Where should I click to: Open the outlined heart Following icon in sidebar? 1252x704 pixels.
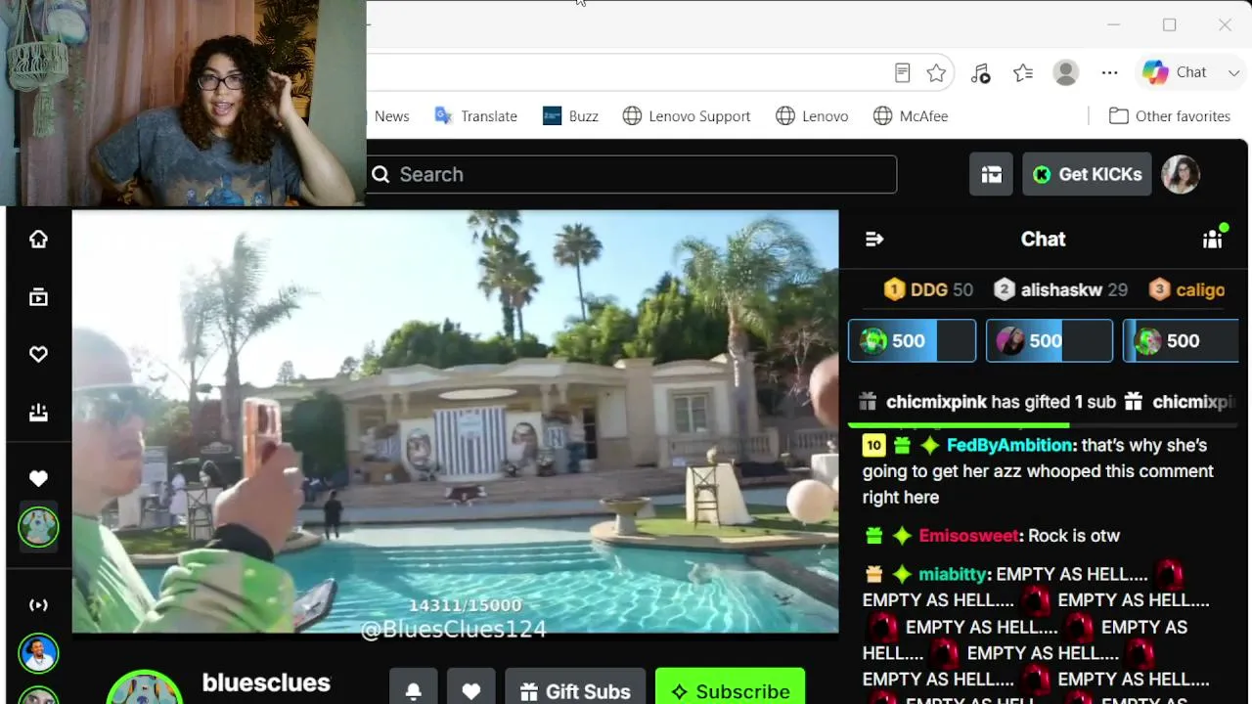pyautogui.click(x=38, y=354)
